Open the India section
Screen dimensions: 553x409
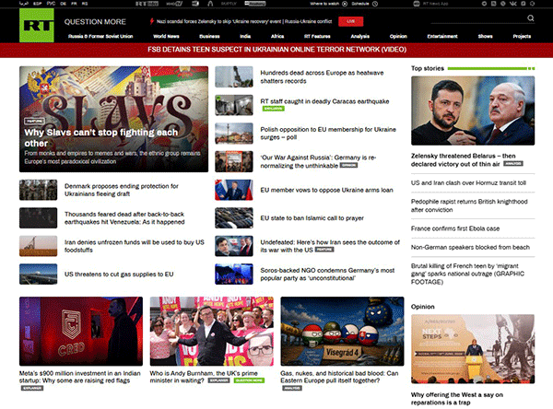[x=245, y=36]
